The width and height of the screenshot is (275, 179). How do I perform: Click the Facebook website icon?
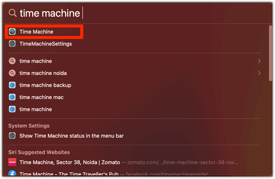click(x=13, y=173)
